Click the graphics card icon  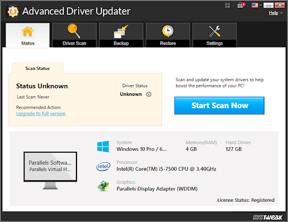point(103,186)
